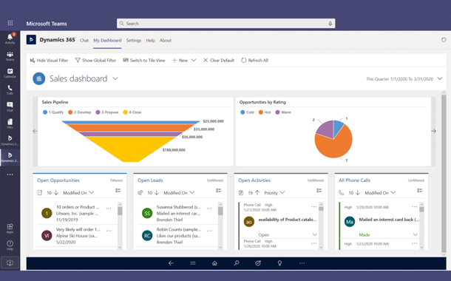This screenshot has height=281, width=451.
Task: Open Apps store in the sidebar
Action: [x=10, y=228]
